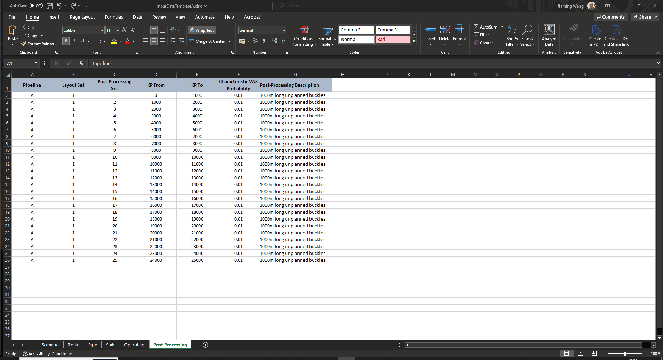Open the Data ribbon tab

(138, 17)
